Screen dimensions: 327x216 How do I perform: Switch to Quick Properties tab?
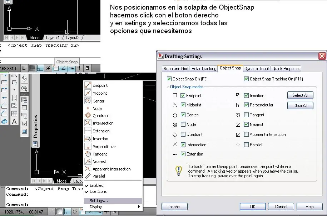click(x=286, y=69)
